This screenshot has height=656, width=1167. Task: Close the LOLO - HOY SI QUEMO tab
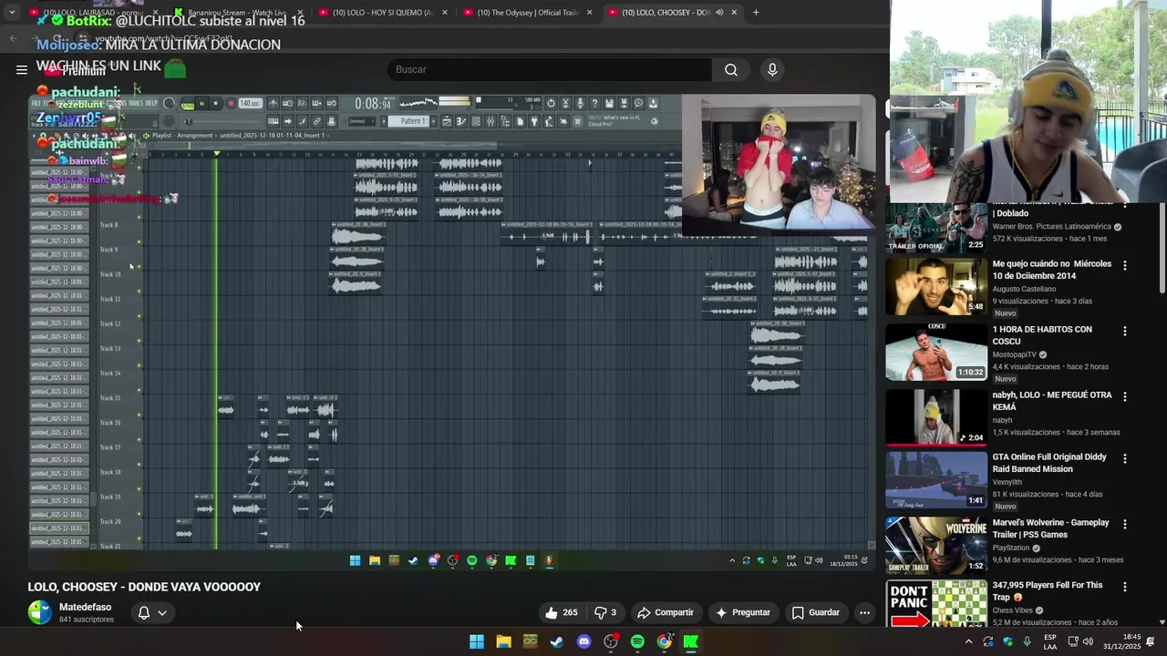[445, 12]
